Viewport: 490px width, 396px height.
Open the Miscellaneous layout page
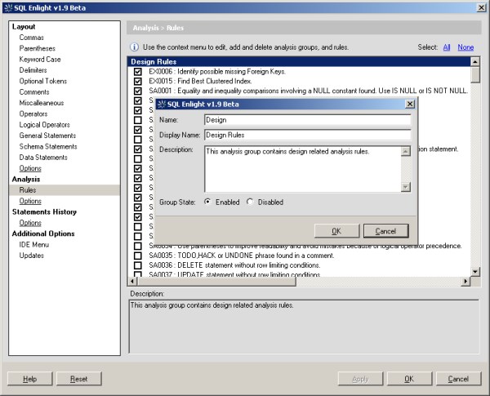pyautogui.click(x=42, y=103)
